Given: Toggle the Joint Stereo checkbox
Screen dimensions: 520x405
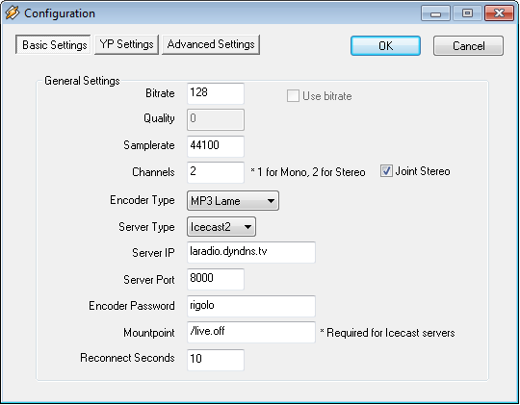Looking at the screenshot, I should tap(386, 171).
